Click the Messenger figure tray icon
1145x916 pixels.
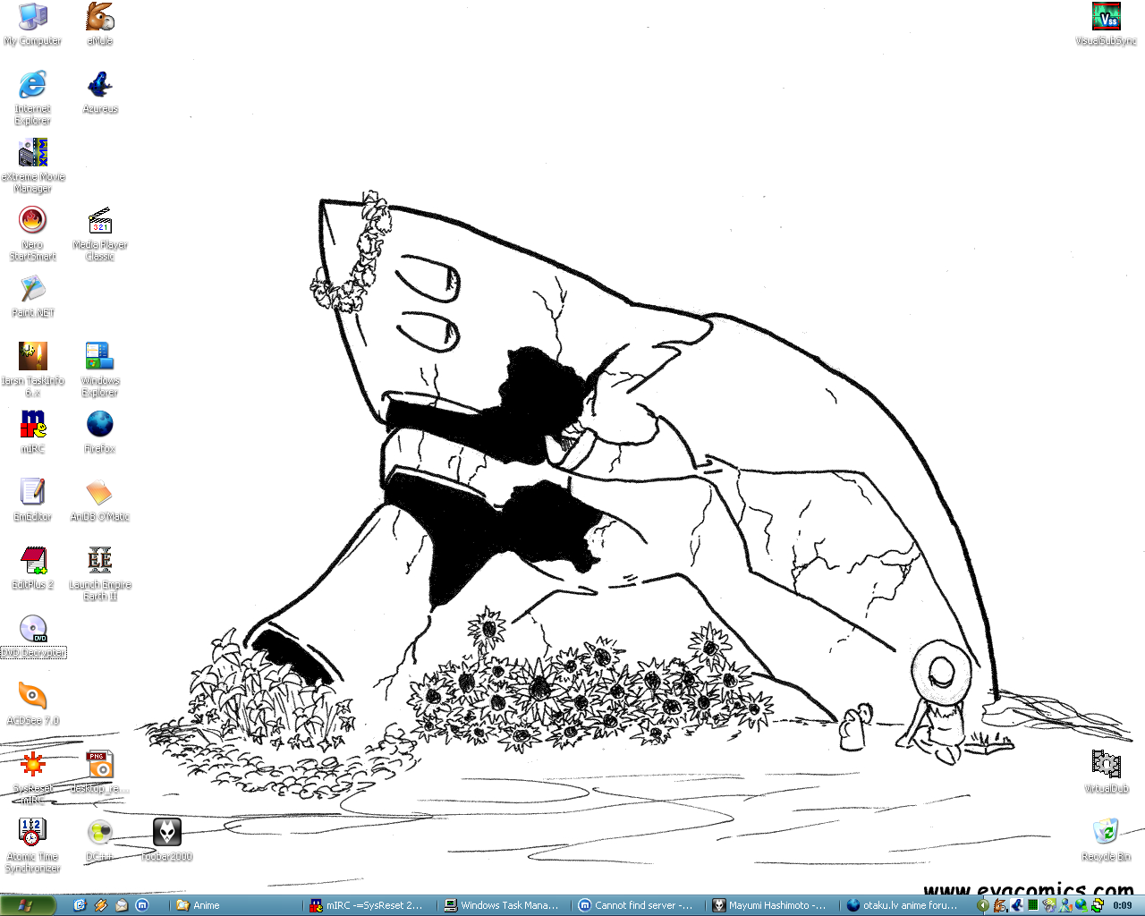(x=1065, y=905)
